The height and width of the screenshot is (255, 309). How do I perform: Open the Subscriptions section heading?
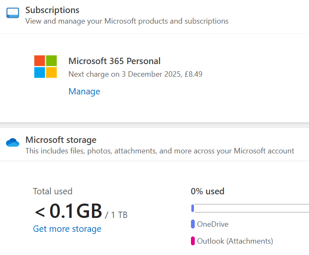[52, 10]
